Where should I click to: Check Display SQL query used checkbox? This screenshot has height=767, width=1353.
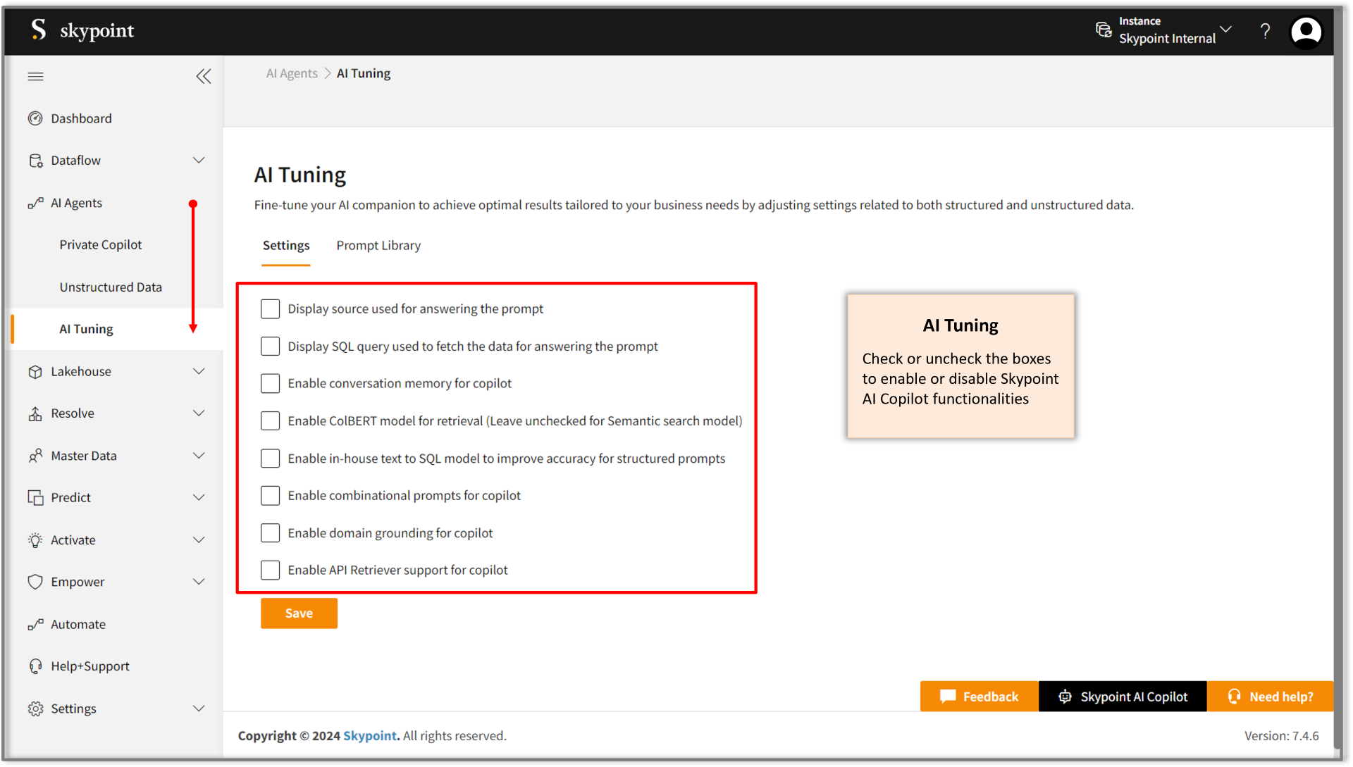tap(270, 347)
